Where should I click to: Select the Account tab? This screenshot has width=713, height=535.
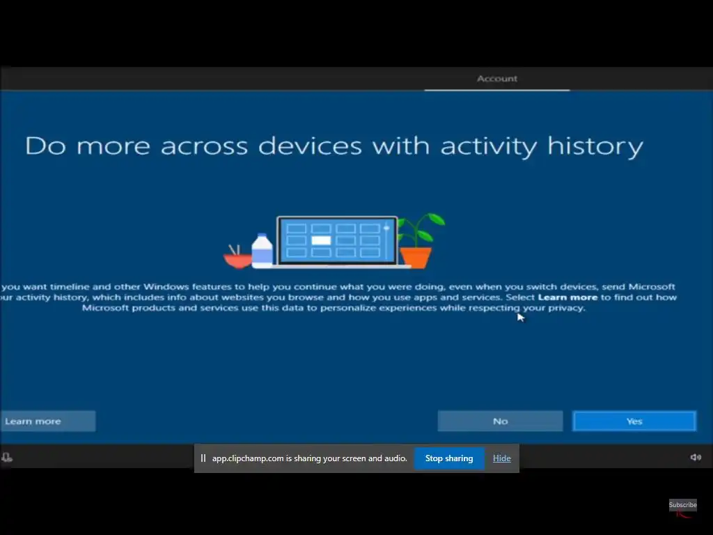[x=497, y=79]
